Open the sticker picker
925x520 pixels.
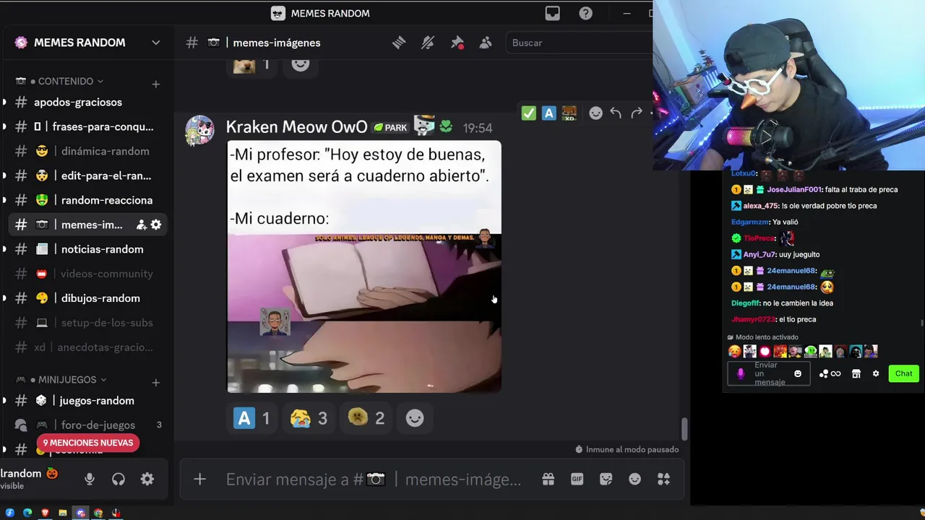pyautogui.click(x=606, y=479)
